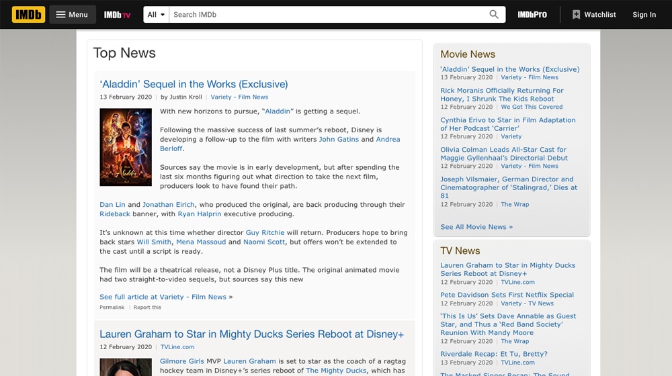Click See All Movie News
This screenshot has height=376, width=672.
(476, 227)
